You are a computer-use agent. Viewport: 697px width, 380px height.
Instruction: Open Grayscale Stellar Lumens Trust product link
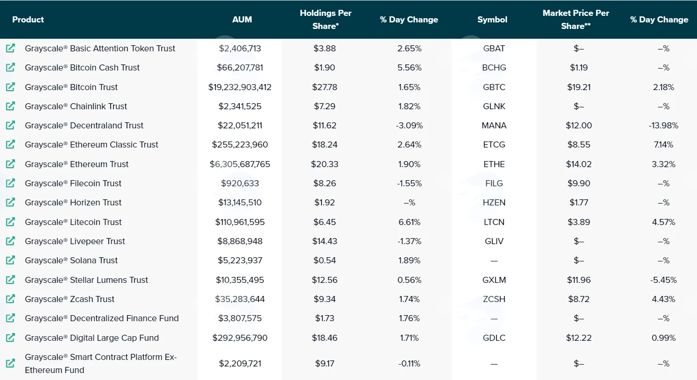click(87, 280)
